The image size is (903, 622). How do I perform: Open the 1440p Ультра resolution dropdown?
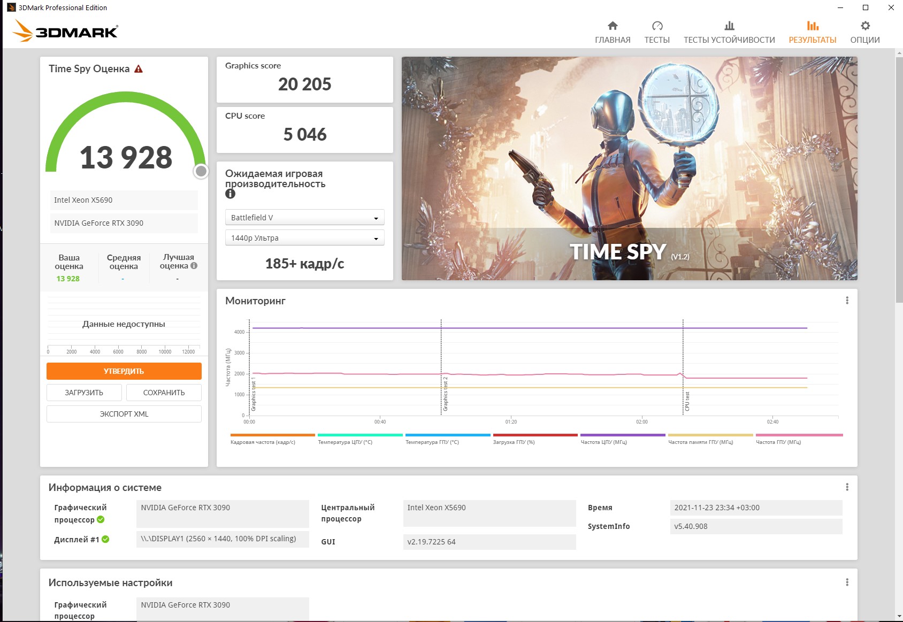304,238
